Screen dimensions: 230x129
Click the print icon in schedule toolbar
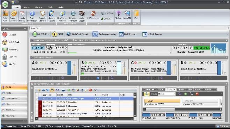(63, 90)
